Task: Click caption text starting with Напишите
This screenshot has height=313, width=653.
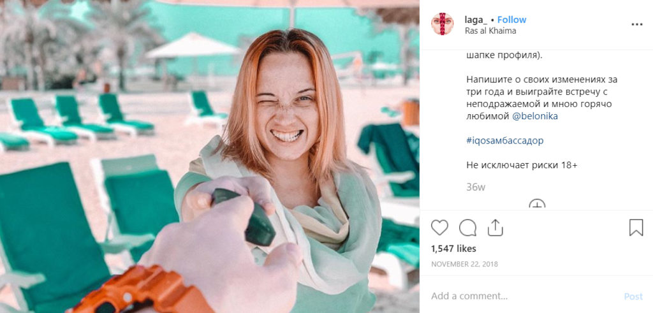Action: click(x=541, y=98)
